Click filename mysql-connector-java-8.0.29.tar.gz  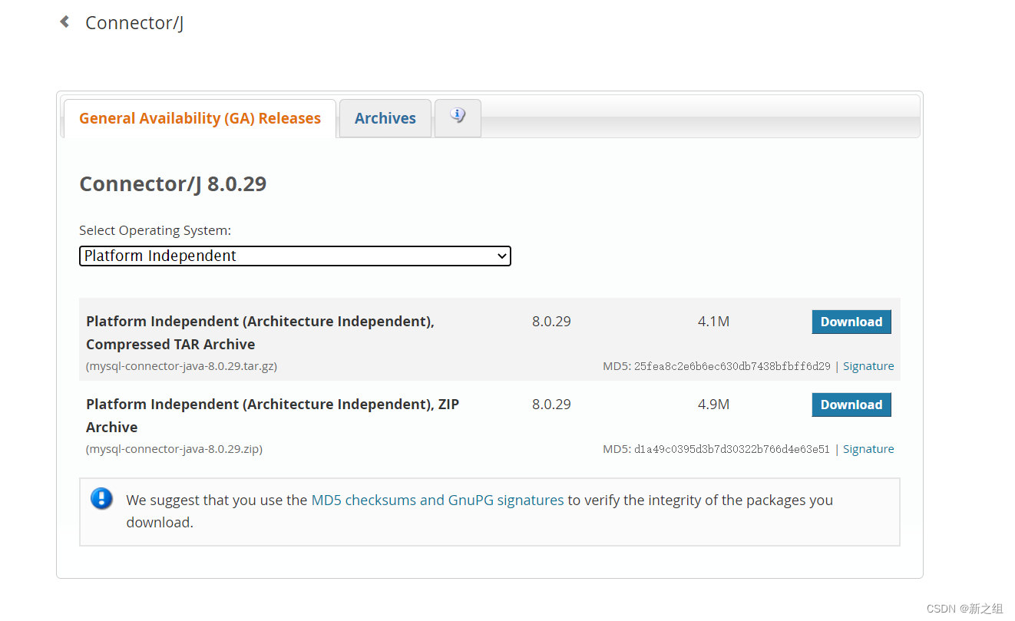pos(181,366)
